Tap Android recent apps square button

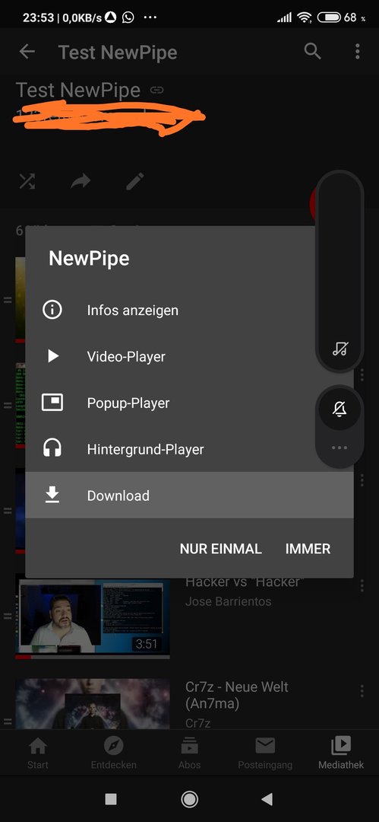coord(111,799)
